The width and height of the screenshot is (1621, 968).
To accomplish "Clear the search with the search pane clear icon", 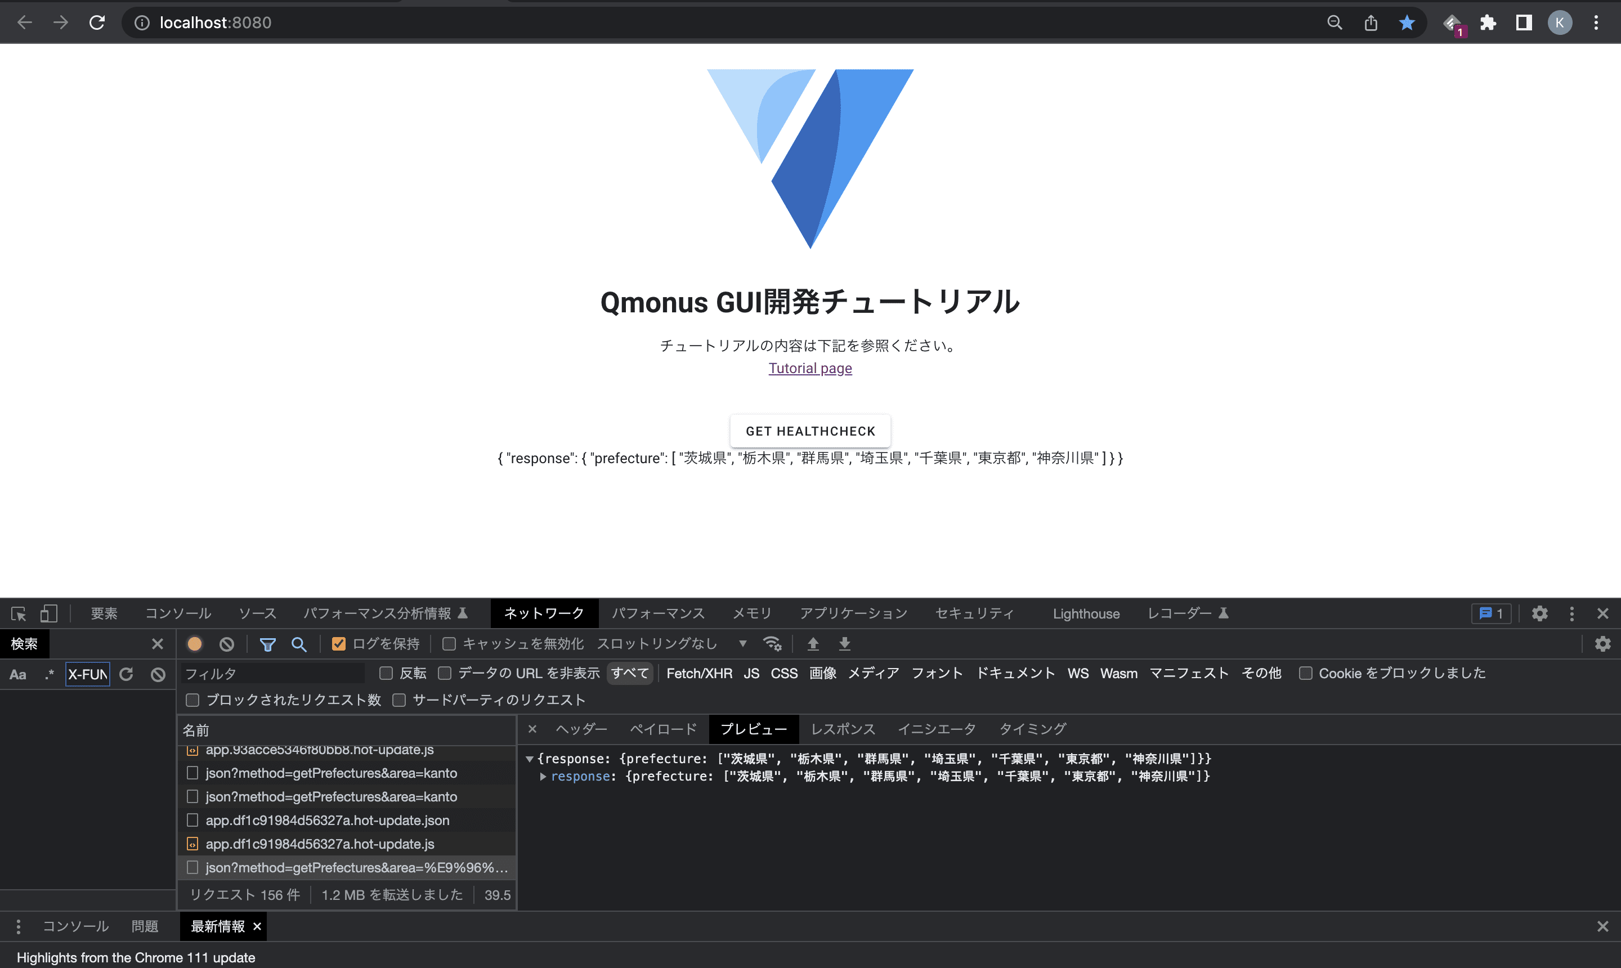I will pos(158,674).
